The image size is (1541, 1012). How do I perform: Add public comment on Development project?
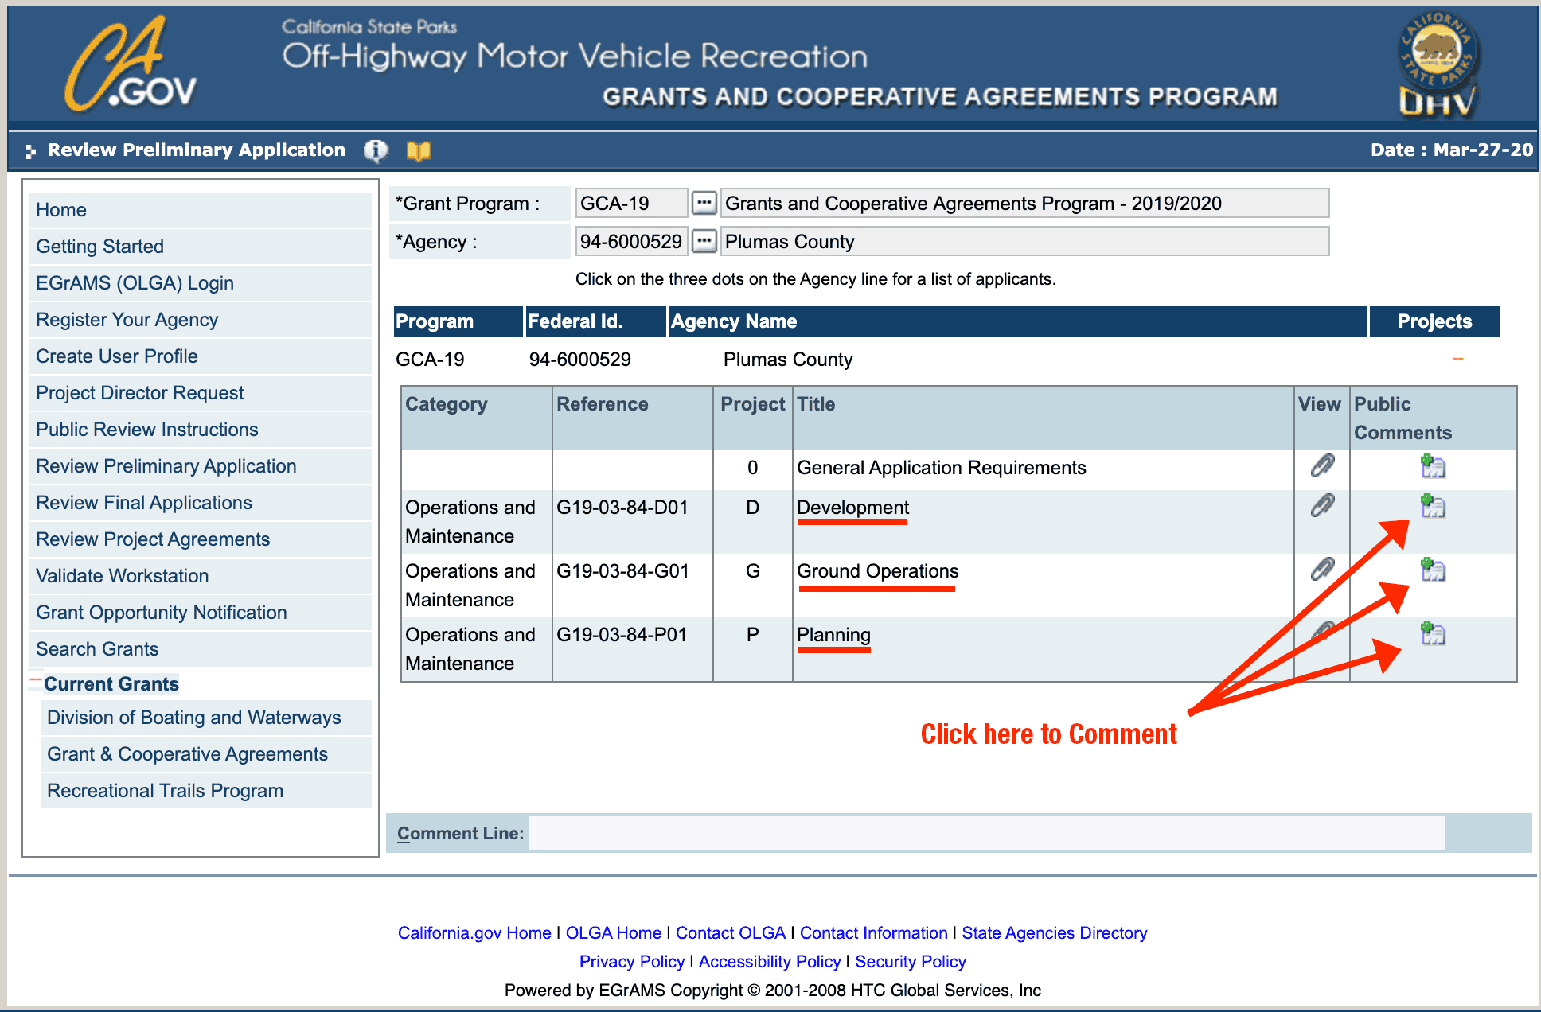click(1433, 506)
